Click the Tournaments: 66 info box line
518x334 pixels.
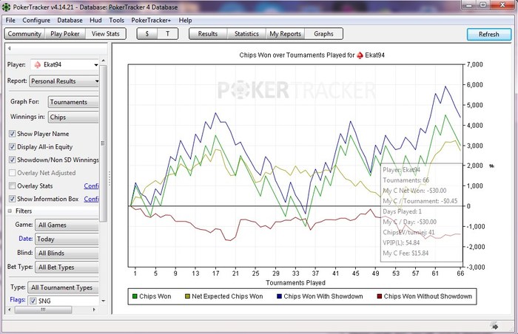406,180
